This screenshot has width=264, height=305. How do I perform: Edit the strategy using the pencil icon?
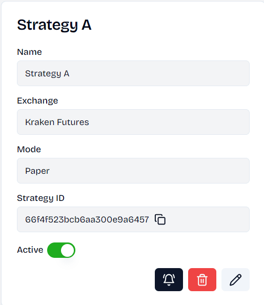click(235, 279)
